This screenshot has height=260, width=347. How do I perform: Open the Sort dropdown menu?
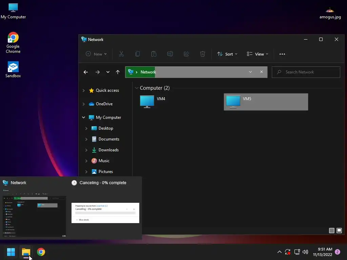coord(227,54)
